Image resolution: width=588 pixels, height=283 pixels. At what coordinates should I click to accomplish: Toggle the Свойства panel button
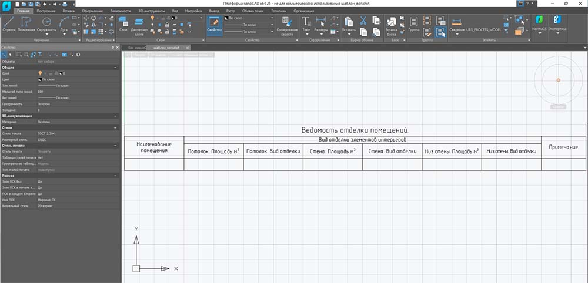[215, 22]
